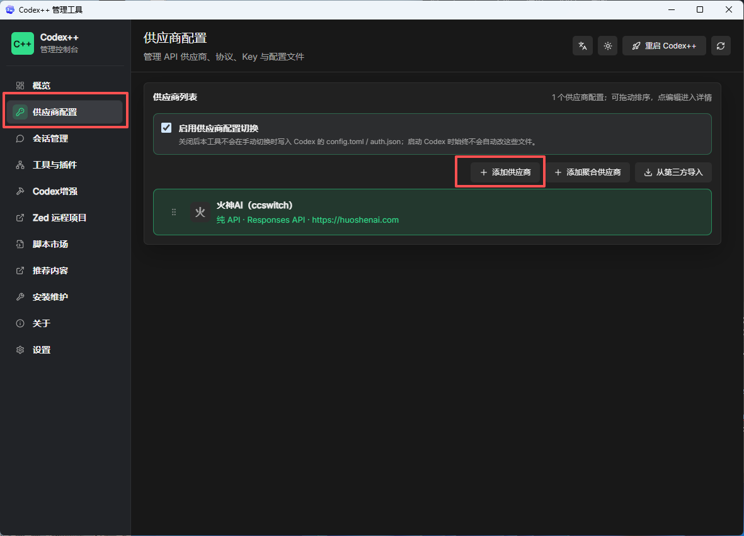Select the 火神AI (ccswitch) provider card
The height and width of the screenshot is (536, 744).
point(432,212)
